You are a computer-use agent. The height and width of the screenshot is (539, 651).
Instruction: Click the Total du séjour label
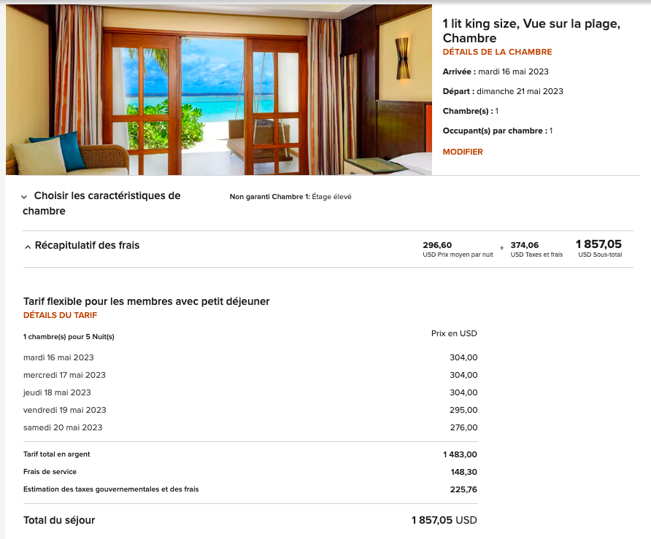59,520
